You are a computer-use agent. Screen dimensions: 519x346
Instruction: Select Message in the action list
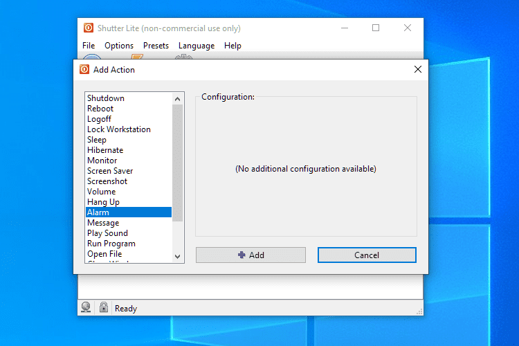(x=129, y=223)
